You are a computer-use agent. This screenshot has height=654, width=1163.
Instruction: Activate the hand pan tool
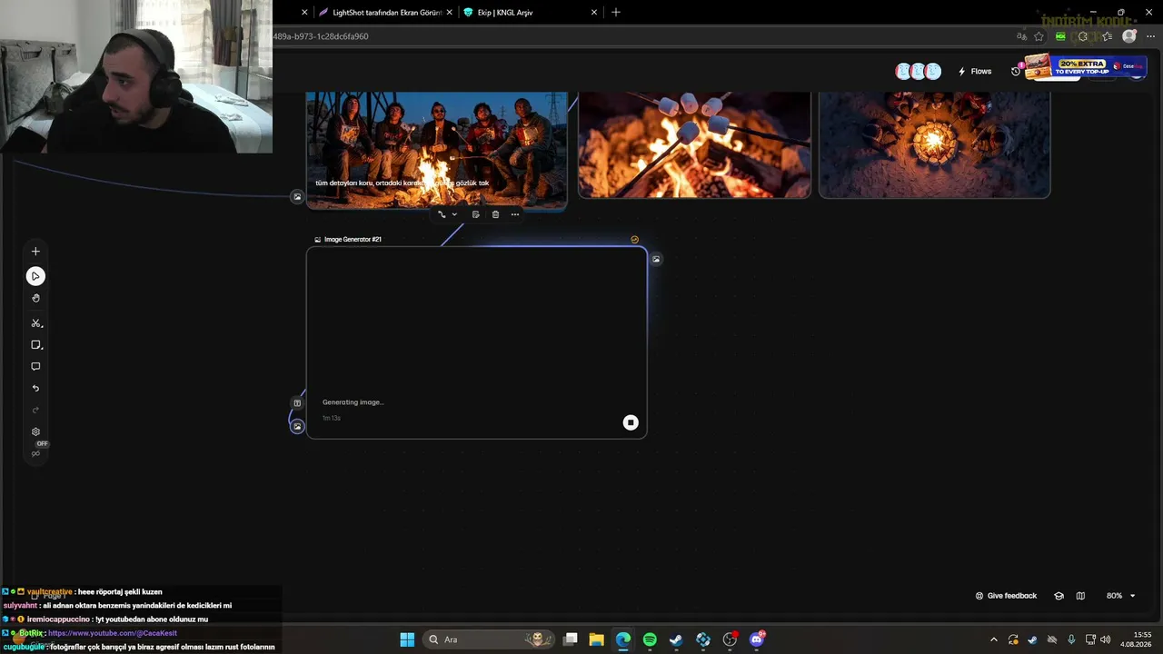coord(35,298)
